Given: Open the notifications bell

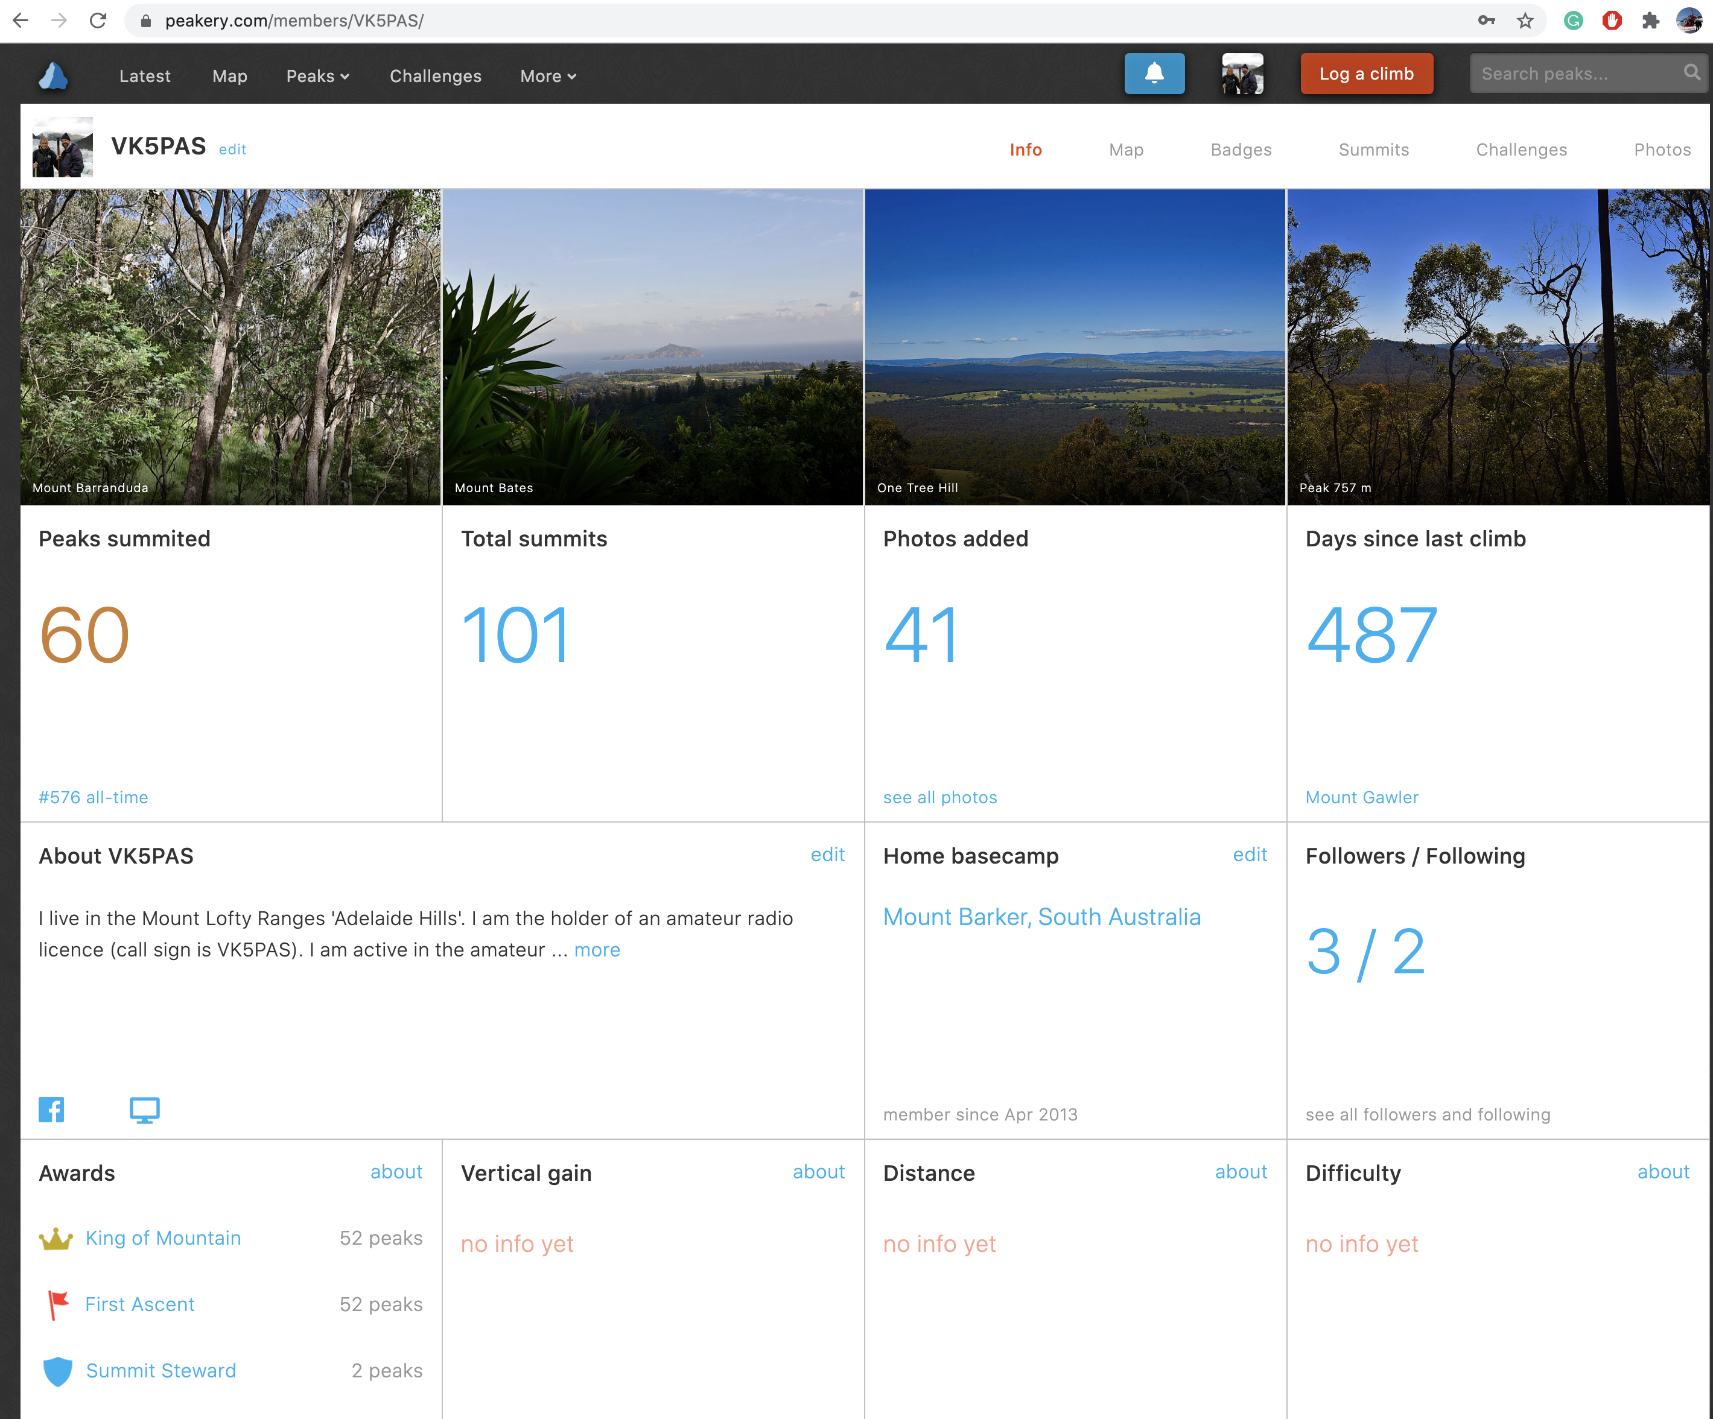Looking at the screenshot, I should [1154, 74].
